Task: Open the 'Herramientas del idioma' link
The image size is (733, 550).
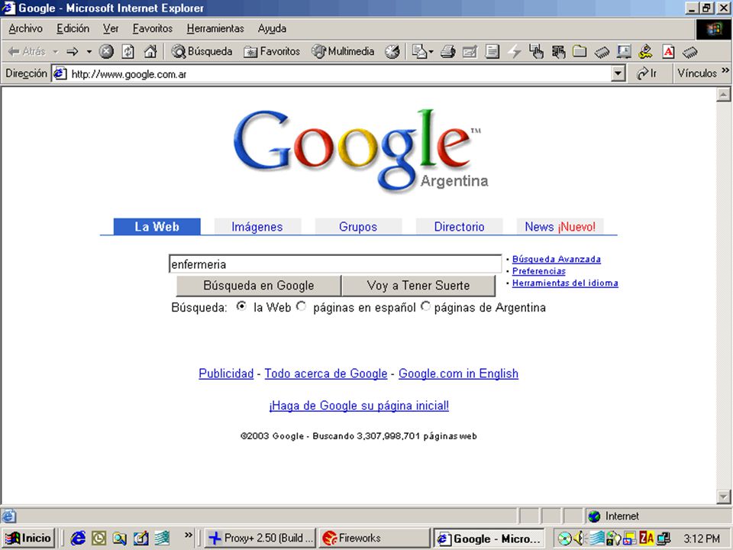Action: [x=565, y=283]
